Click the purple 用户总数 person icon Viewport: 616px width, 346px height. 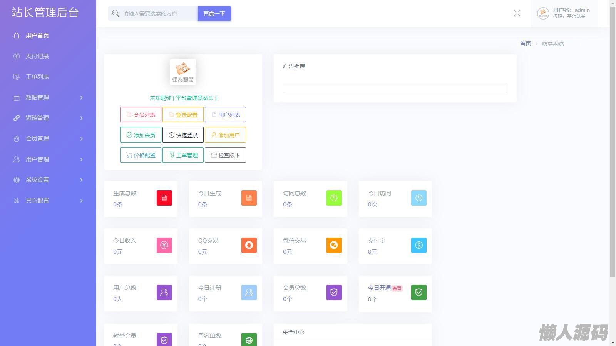pos(164,293)
